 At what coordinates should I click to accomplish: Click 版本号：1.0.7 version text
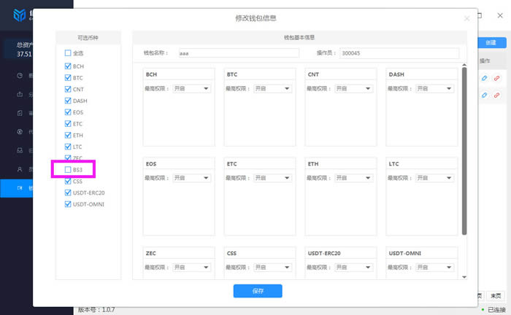click(96, 310)
